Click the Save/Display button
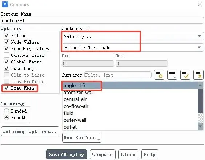Viewport: 205px width, 160px height. 67,155
